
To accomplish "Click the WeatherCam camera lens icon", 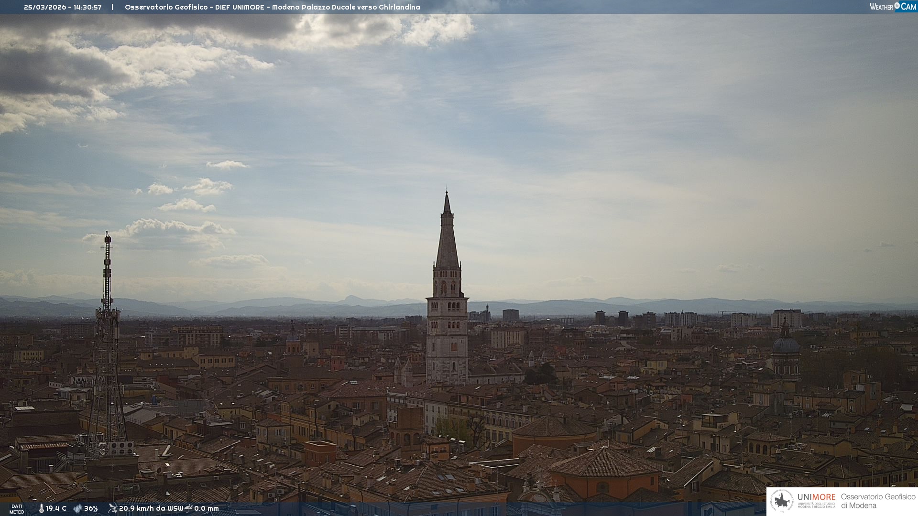I will (x=897, y=6).
